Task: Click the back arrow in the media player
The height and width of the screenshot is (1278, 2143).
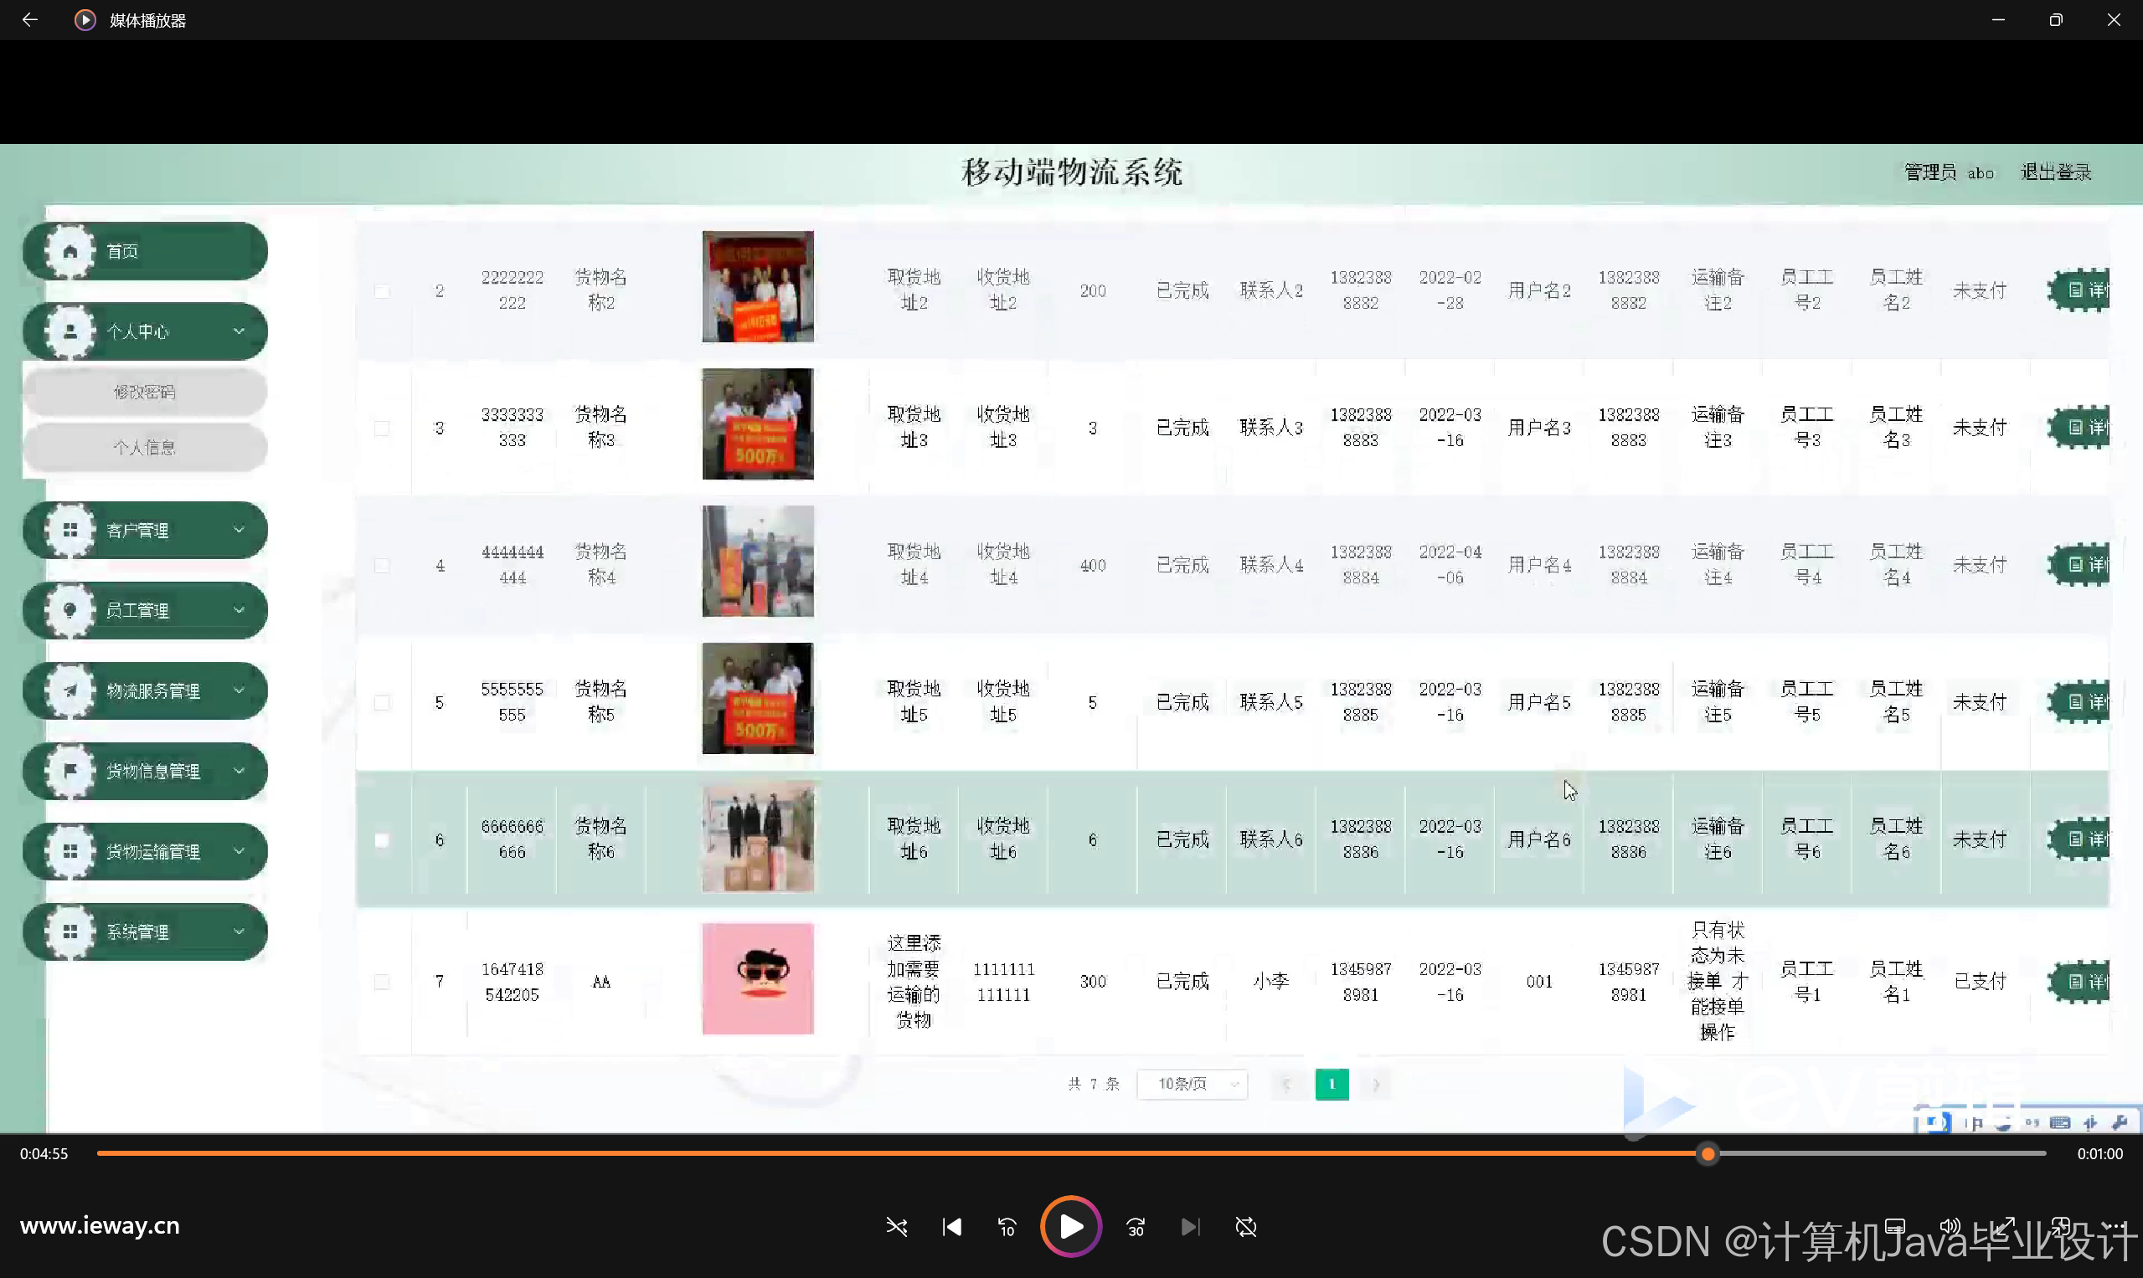Action: point(29,20)
